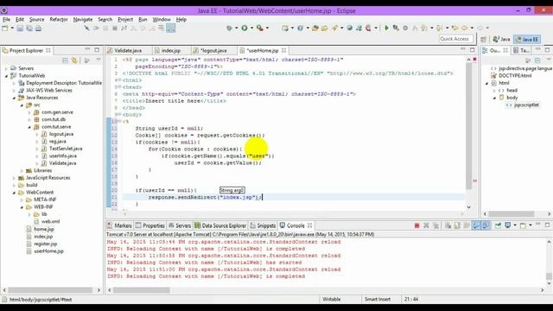
Task: Click Remove Launch gray X icon in Console
Action: tap(426, 225)
